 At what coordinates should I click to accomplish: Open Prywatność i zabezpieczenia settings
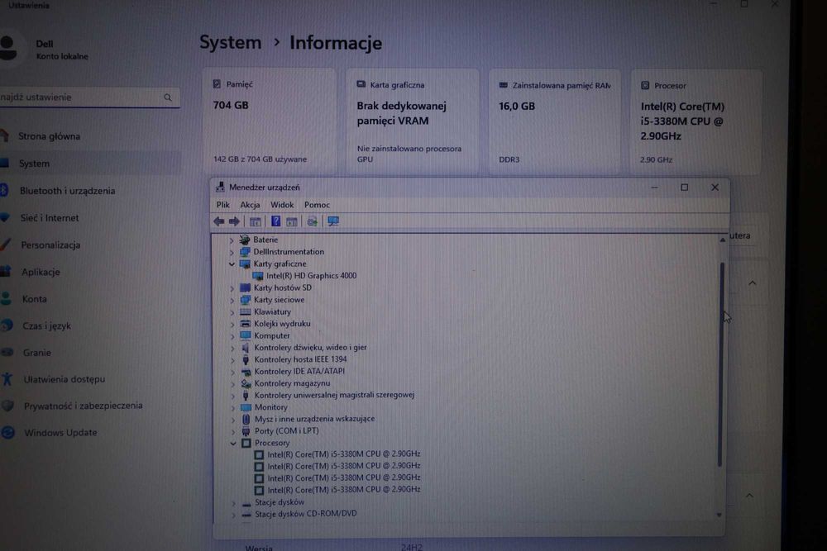83,406
